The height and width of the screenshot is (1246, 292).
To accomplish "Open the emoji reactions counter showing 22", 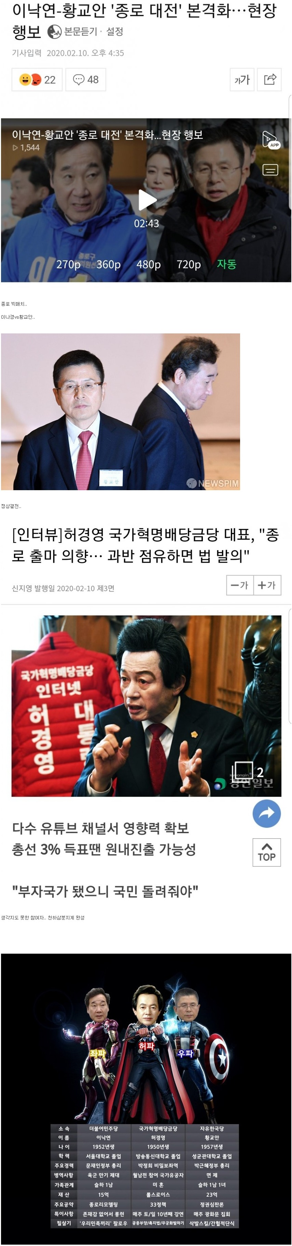I will [x=37, y=80].
